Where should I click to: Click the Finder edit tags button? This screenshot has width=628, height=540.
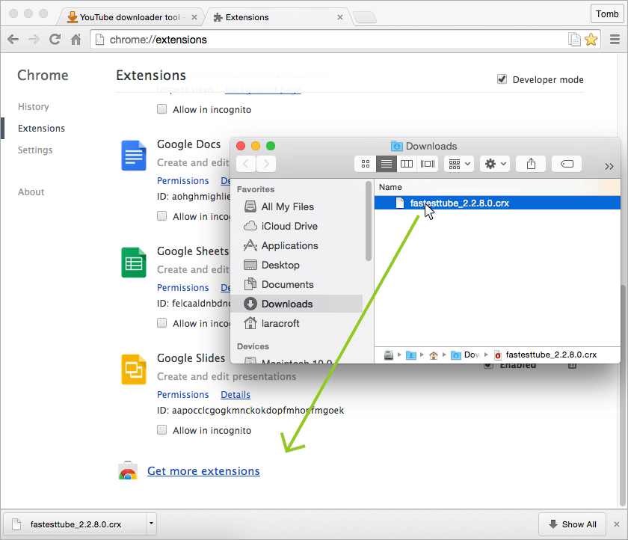567,164
